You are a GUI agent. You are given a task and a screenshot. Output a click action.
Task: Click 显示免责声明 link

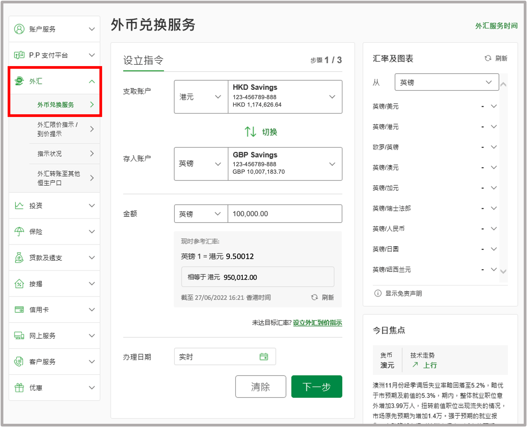tap(403, 293)
